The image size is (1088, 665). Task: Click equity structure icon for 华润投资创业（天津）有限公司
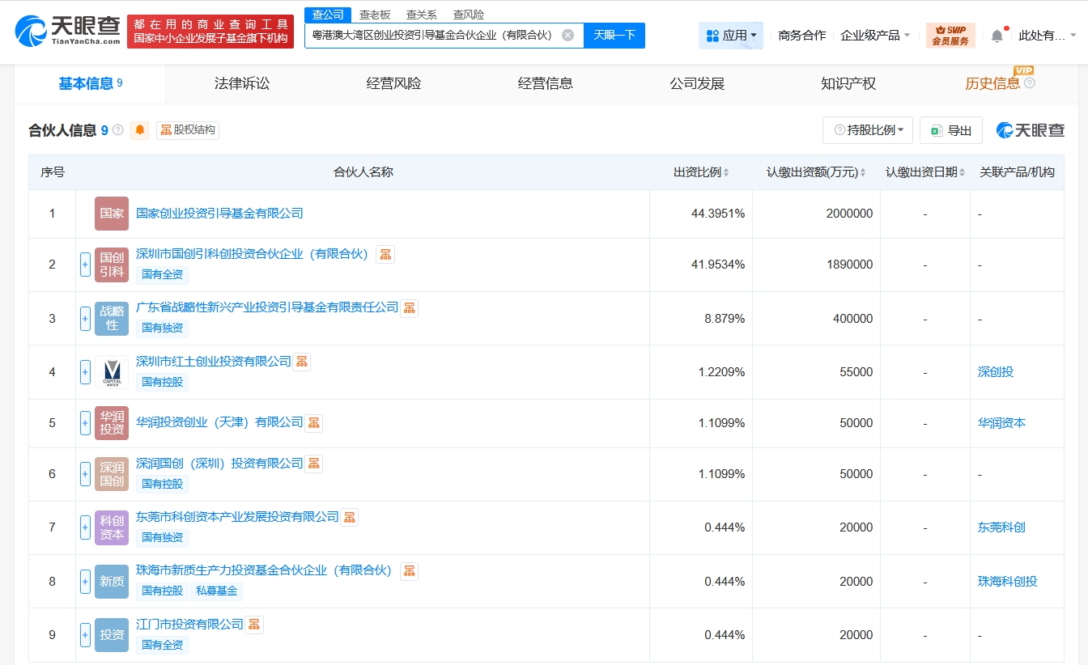[x=313, y=422]
